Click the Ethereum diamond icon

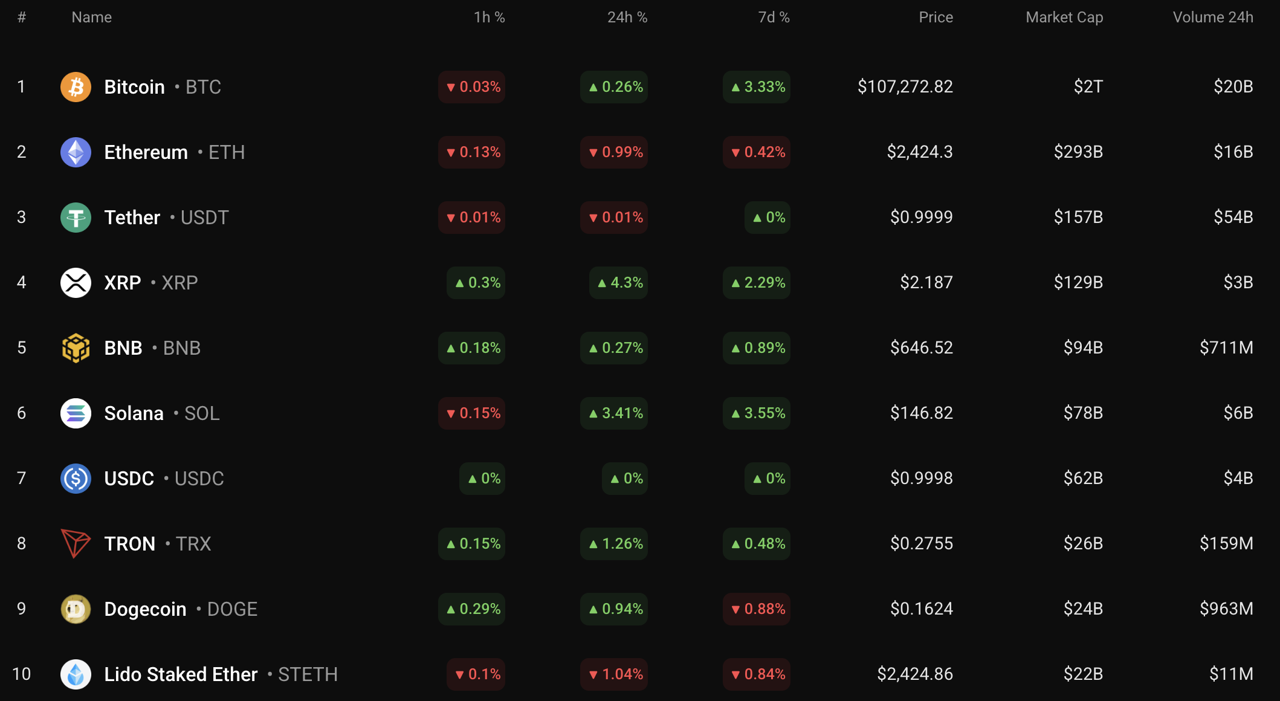pyautogui.click(x=76, y=152)
